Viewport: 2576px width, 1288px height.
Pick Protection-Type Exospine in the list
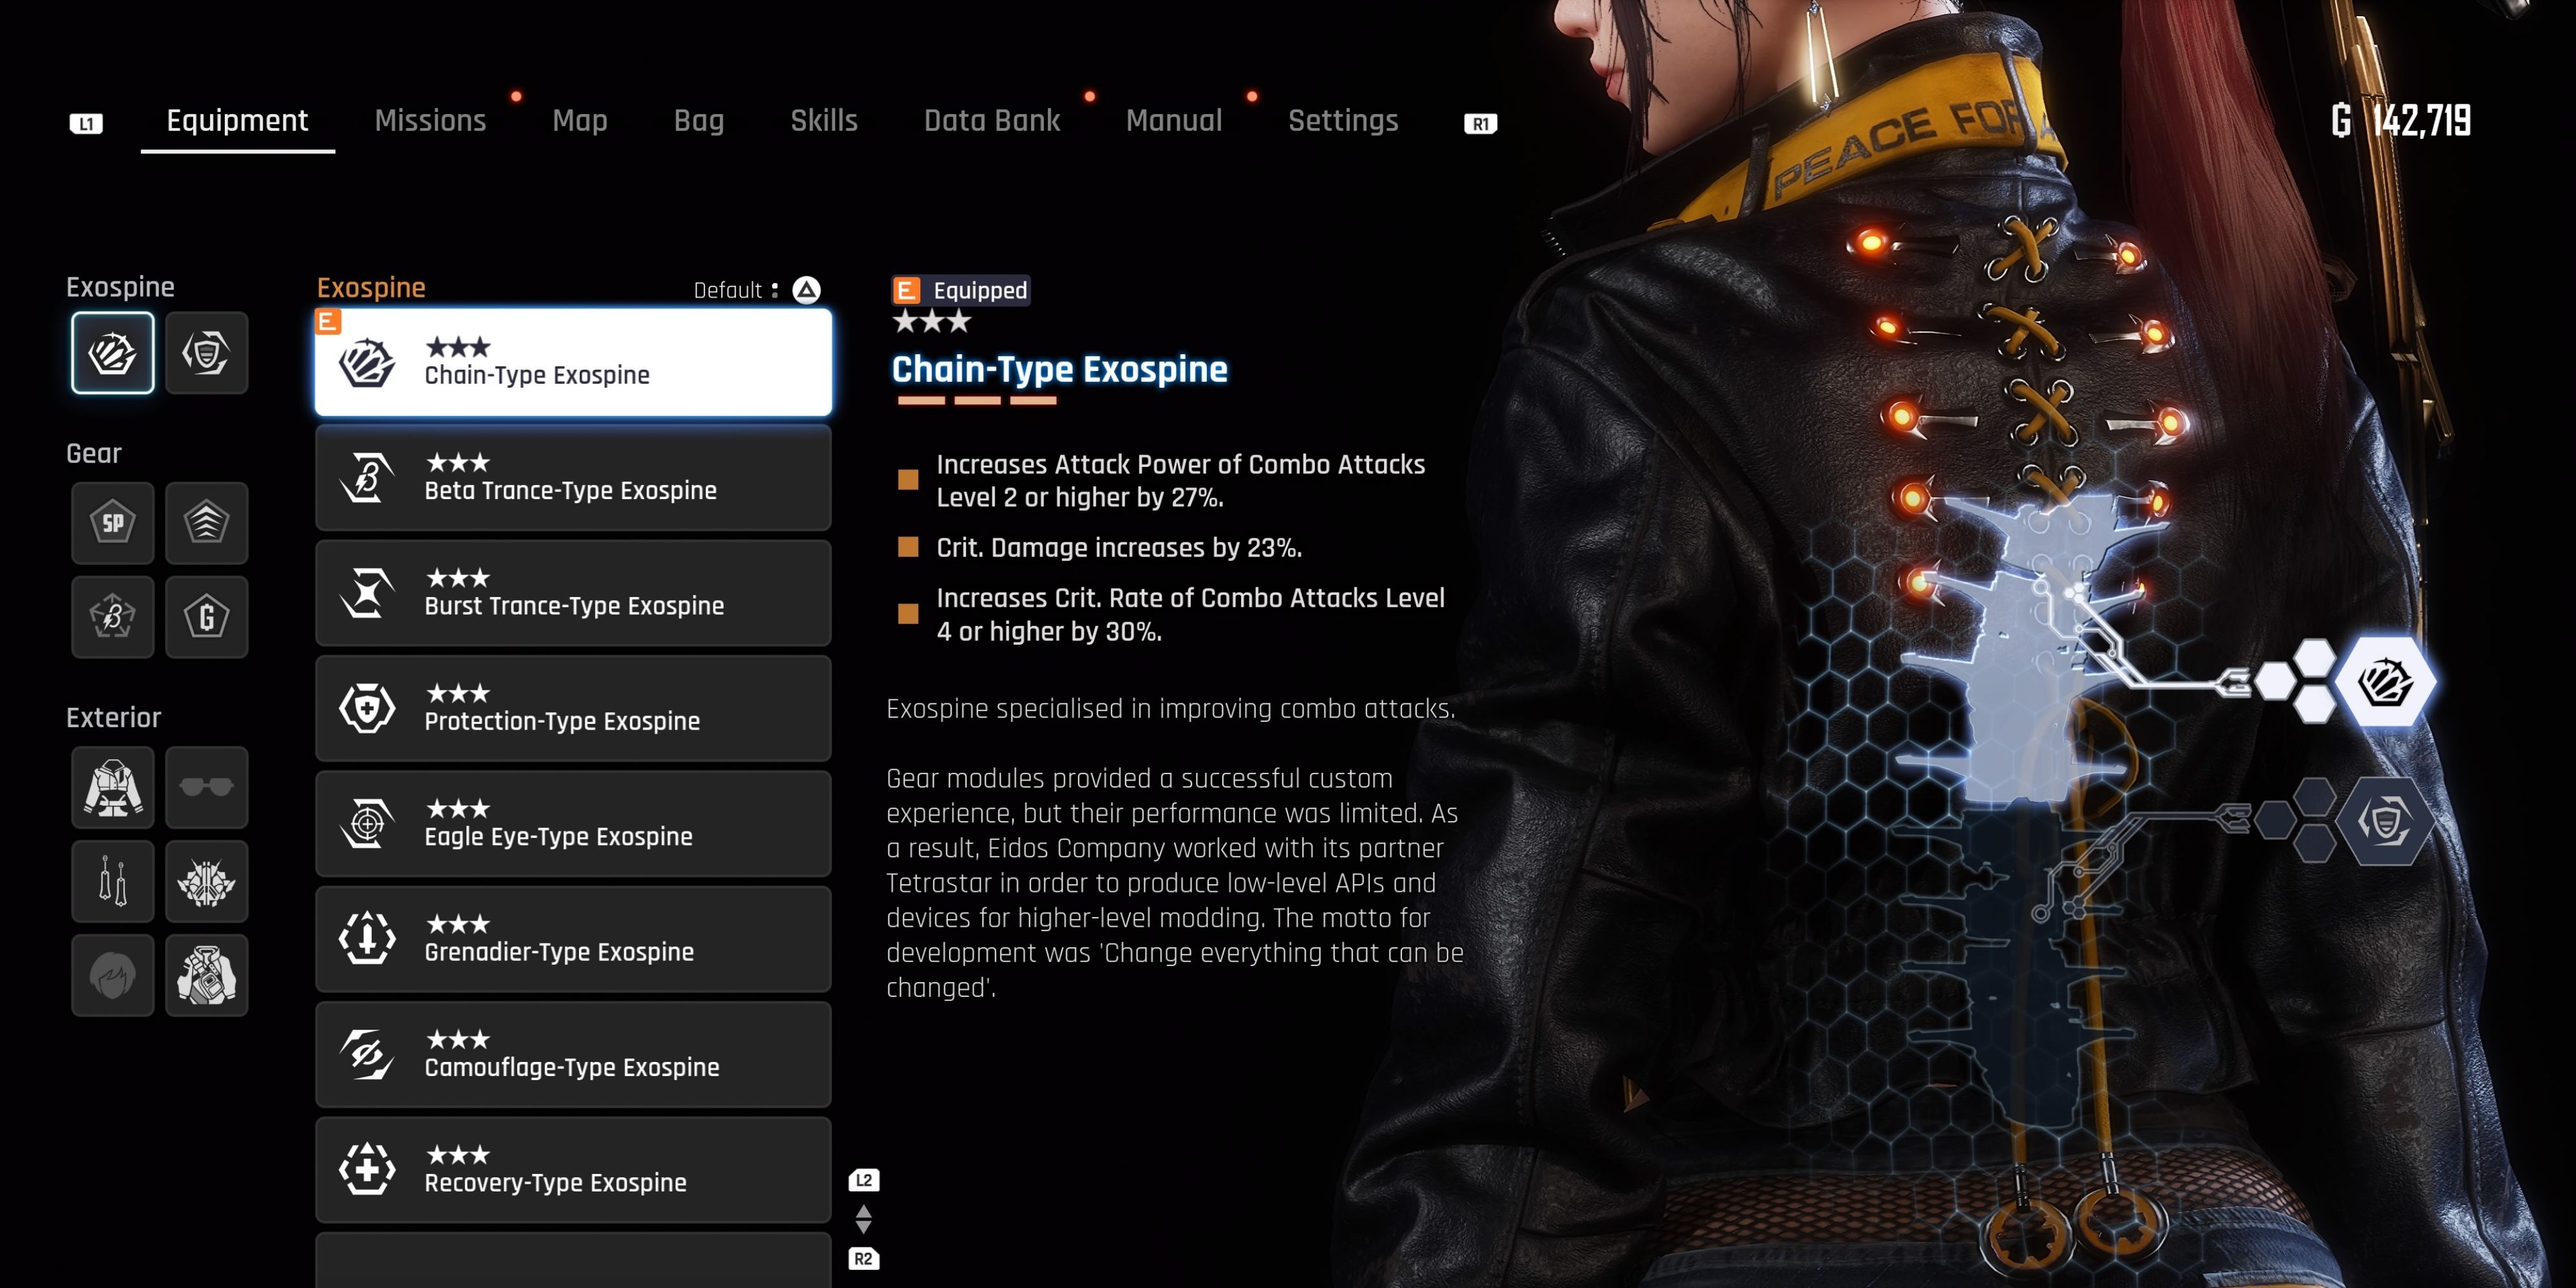click(x=573, y=708)
